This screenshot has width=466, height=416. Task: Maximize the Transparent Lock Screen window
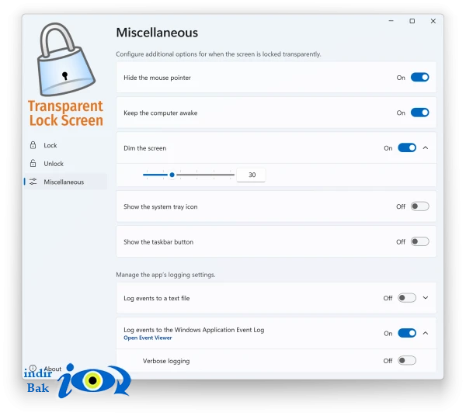(412, 21)
